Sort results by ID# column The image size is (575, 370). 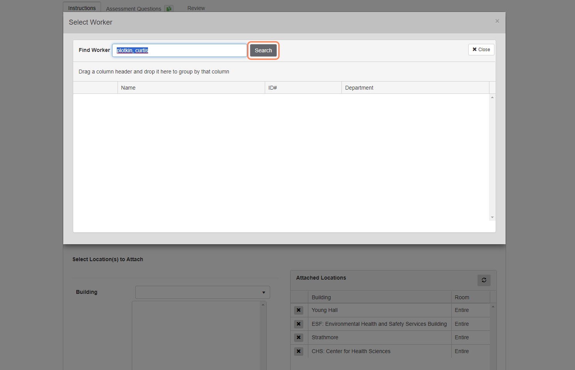click(303, 88)
